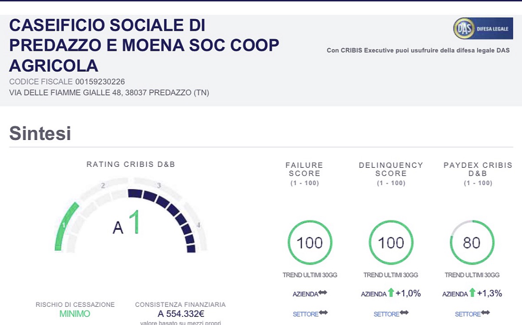Click the Failure Score 100 circle

(310, 242)
